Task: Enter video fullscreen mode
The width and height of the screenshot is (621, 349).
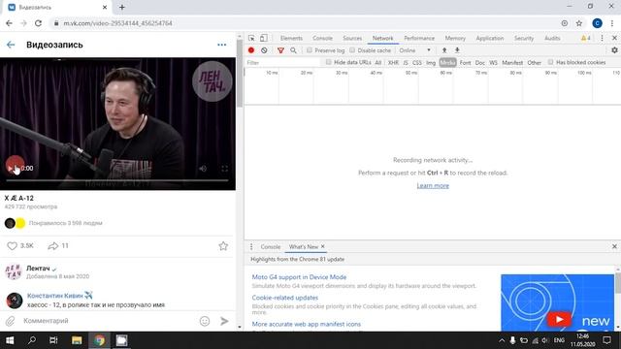Action: [x=224, y=168]
